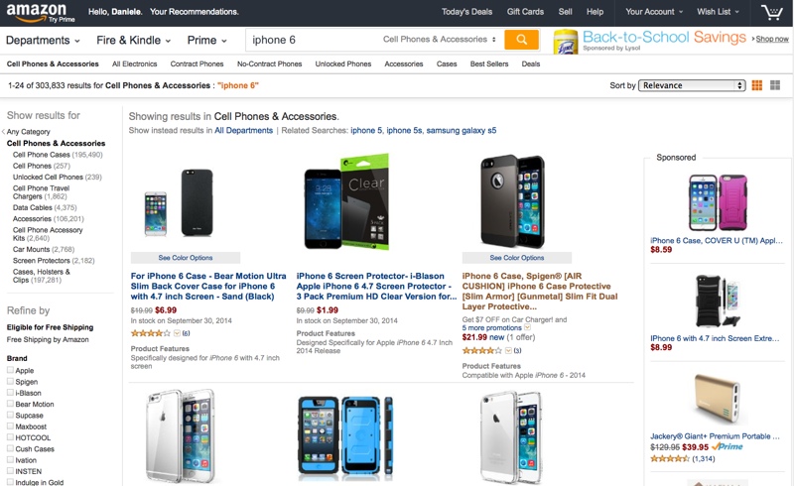
Task: Click the iPhone 6 search input field
Action: coord(308,40)
